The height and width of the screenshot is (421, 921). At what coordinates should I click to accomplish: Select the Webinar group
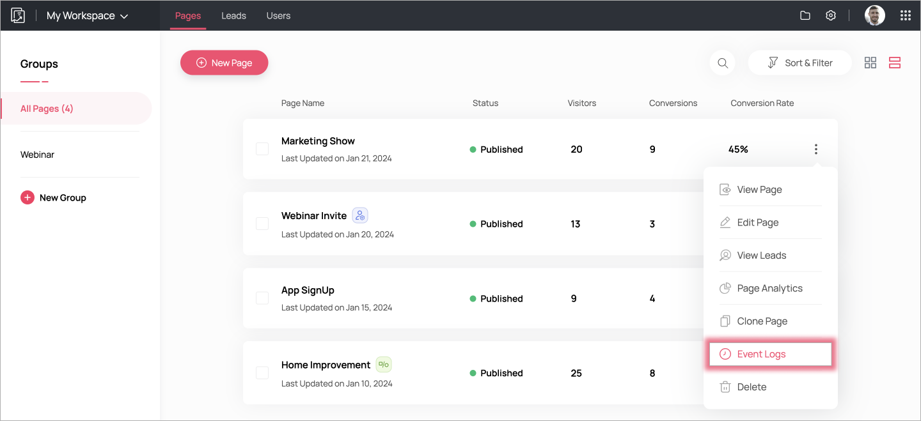[x=38, y=155]
